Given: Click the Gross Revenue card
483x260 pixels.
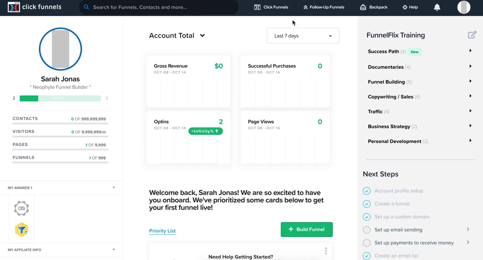Looking at the screenshot, I should pos(188,81).
